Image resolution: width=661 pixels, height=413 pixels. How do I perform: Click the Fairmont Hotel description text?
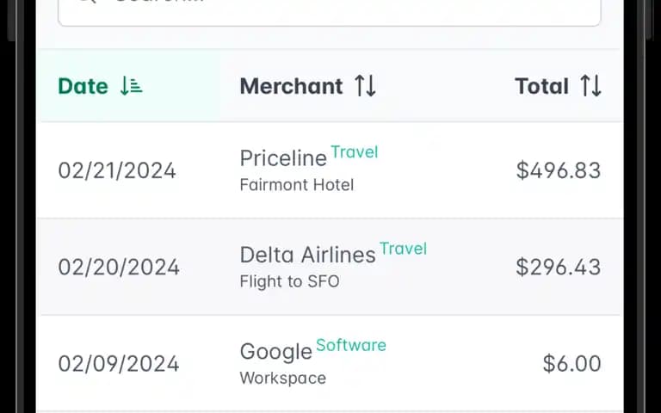(297, 185)
